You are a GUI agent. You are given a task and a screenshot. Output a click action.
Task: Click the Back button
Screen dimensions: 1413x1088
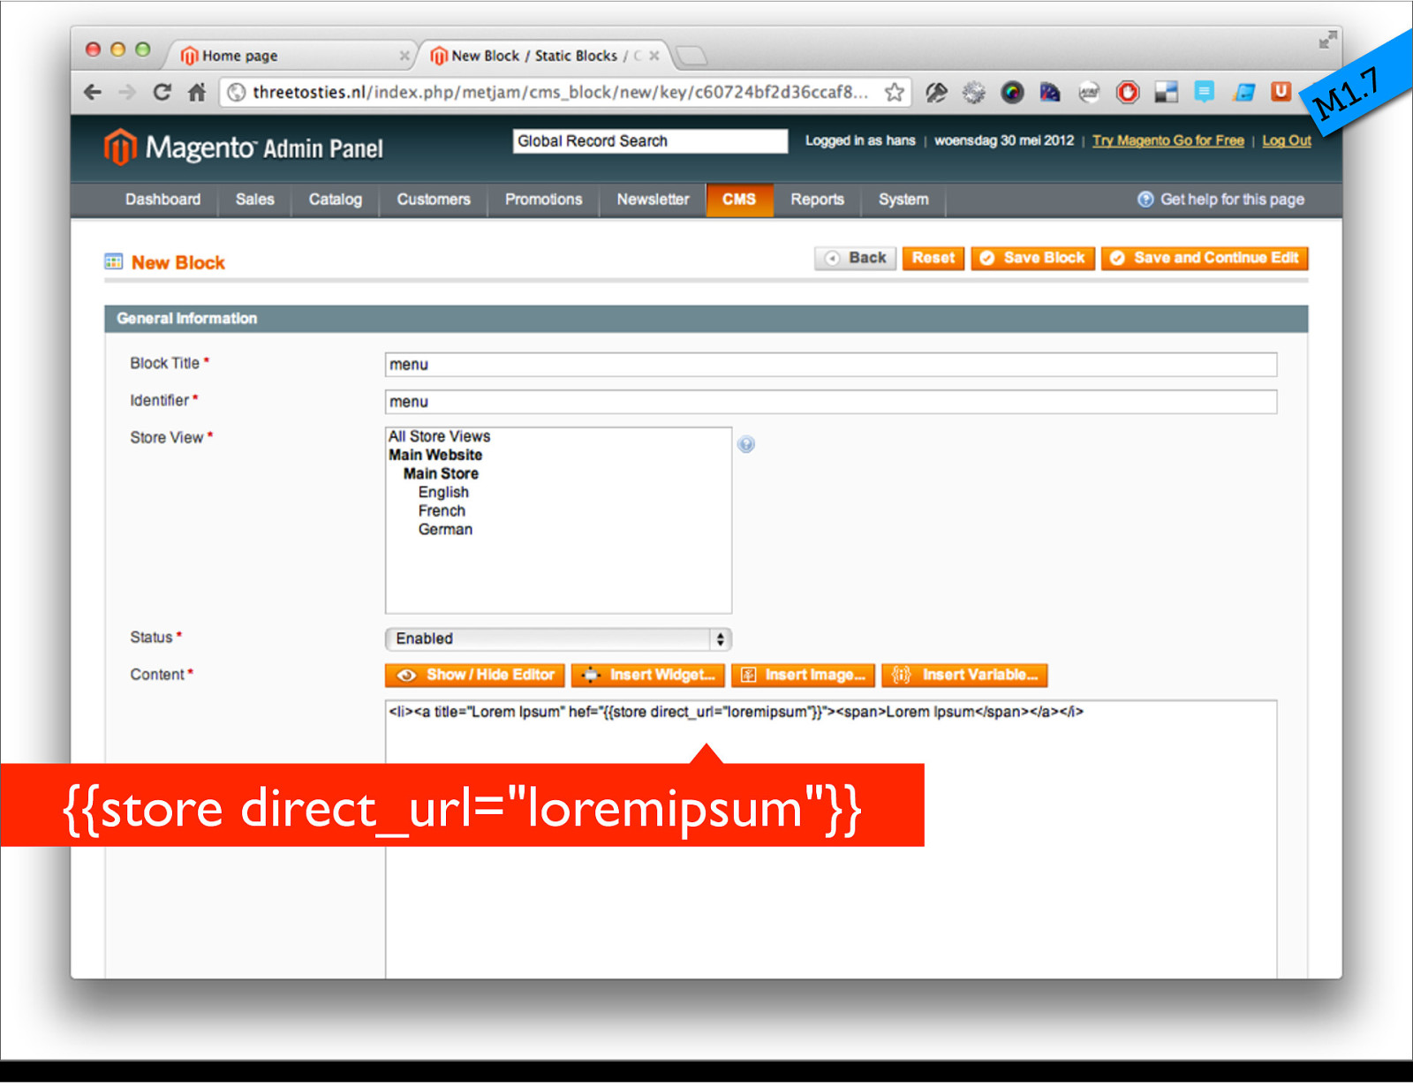(855, 258)
